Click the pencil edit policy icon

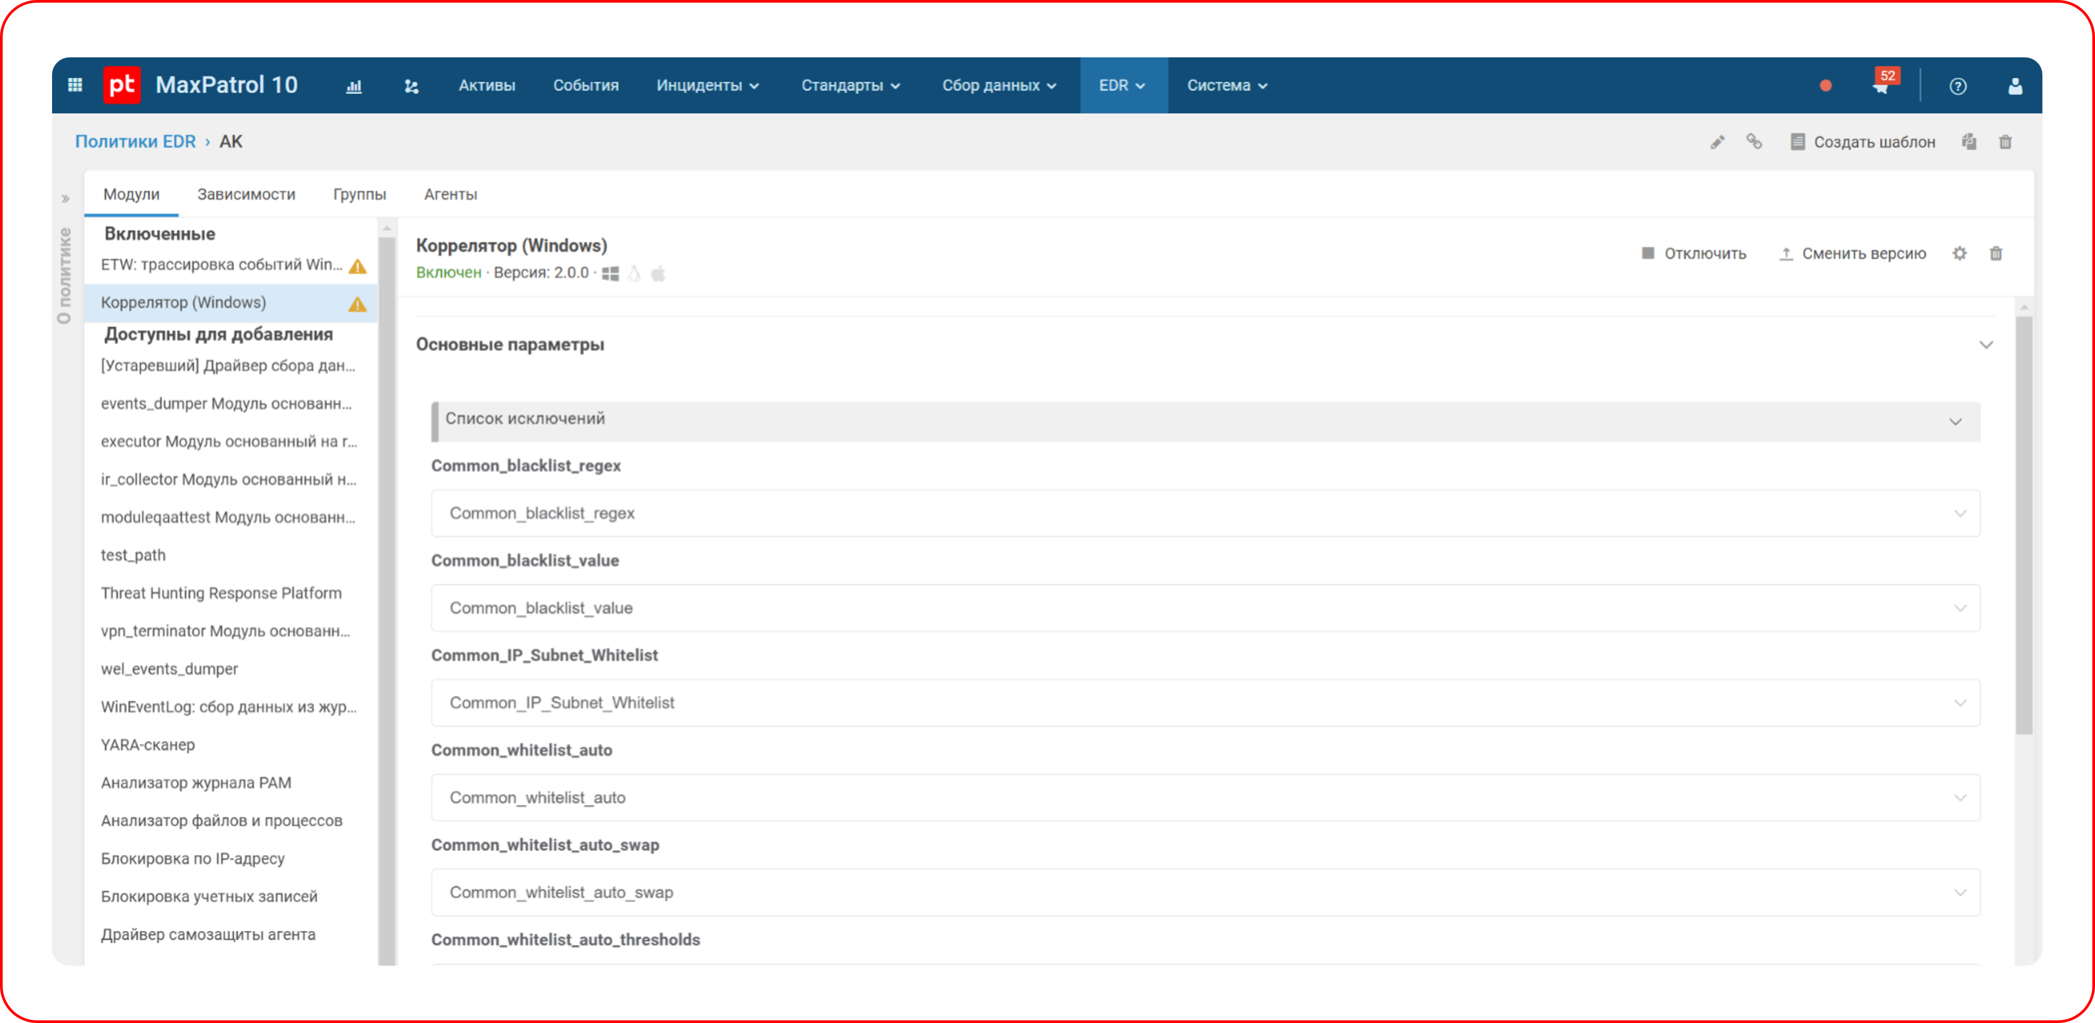point(1717,142)
